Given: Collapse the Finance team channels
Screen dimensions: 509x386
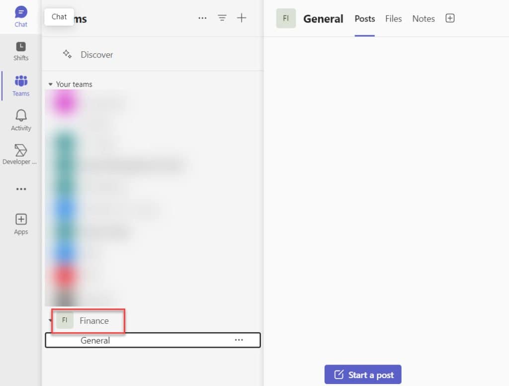Looking at the screenshot, I should coord(50,320).
